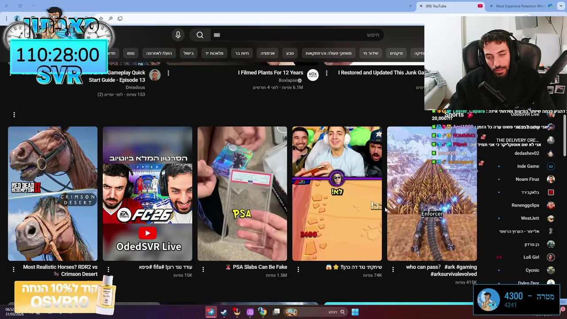
Task: Select the מיקסים filter chip
Action: (x=396, y=53)
